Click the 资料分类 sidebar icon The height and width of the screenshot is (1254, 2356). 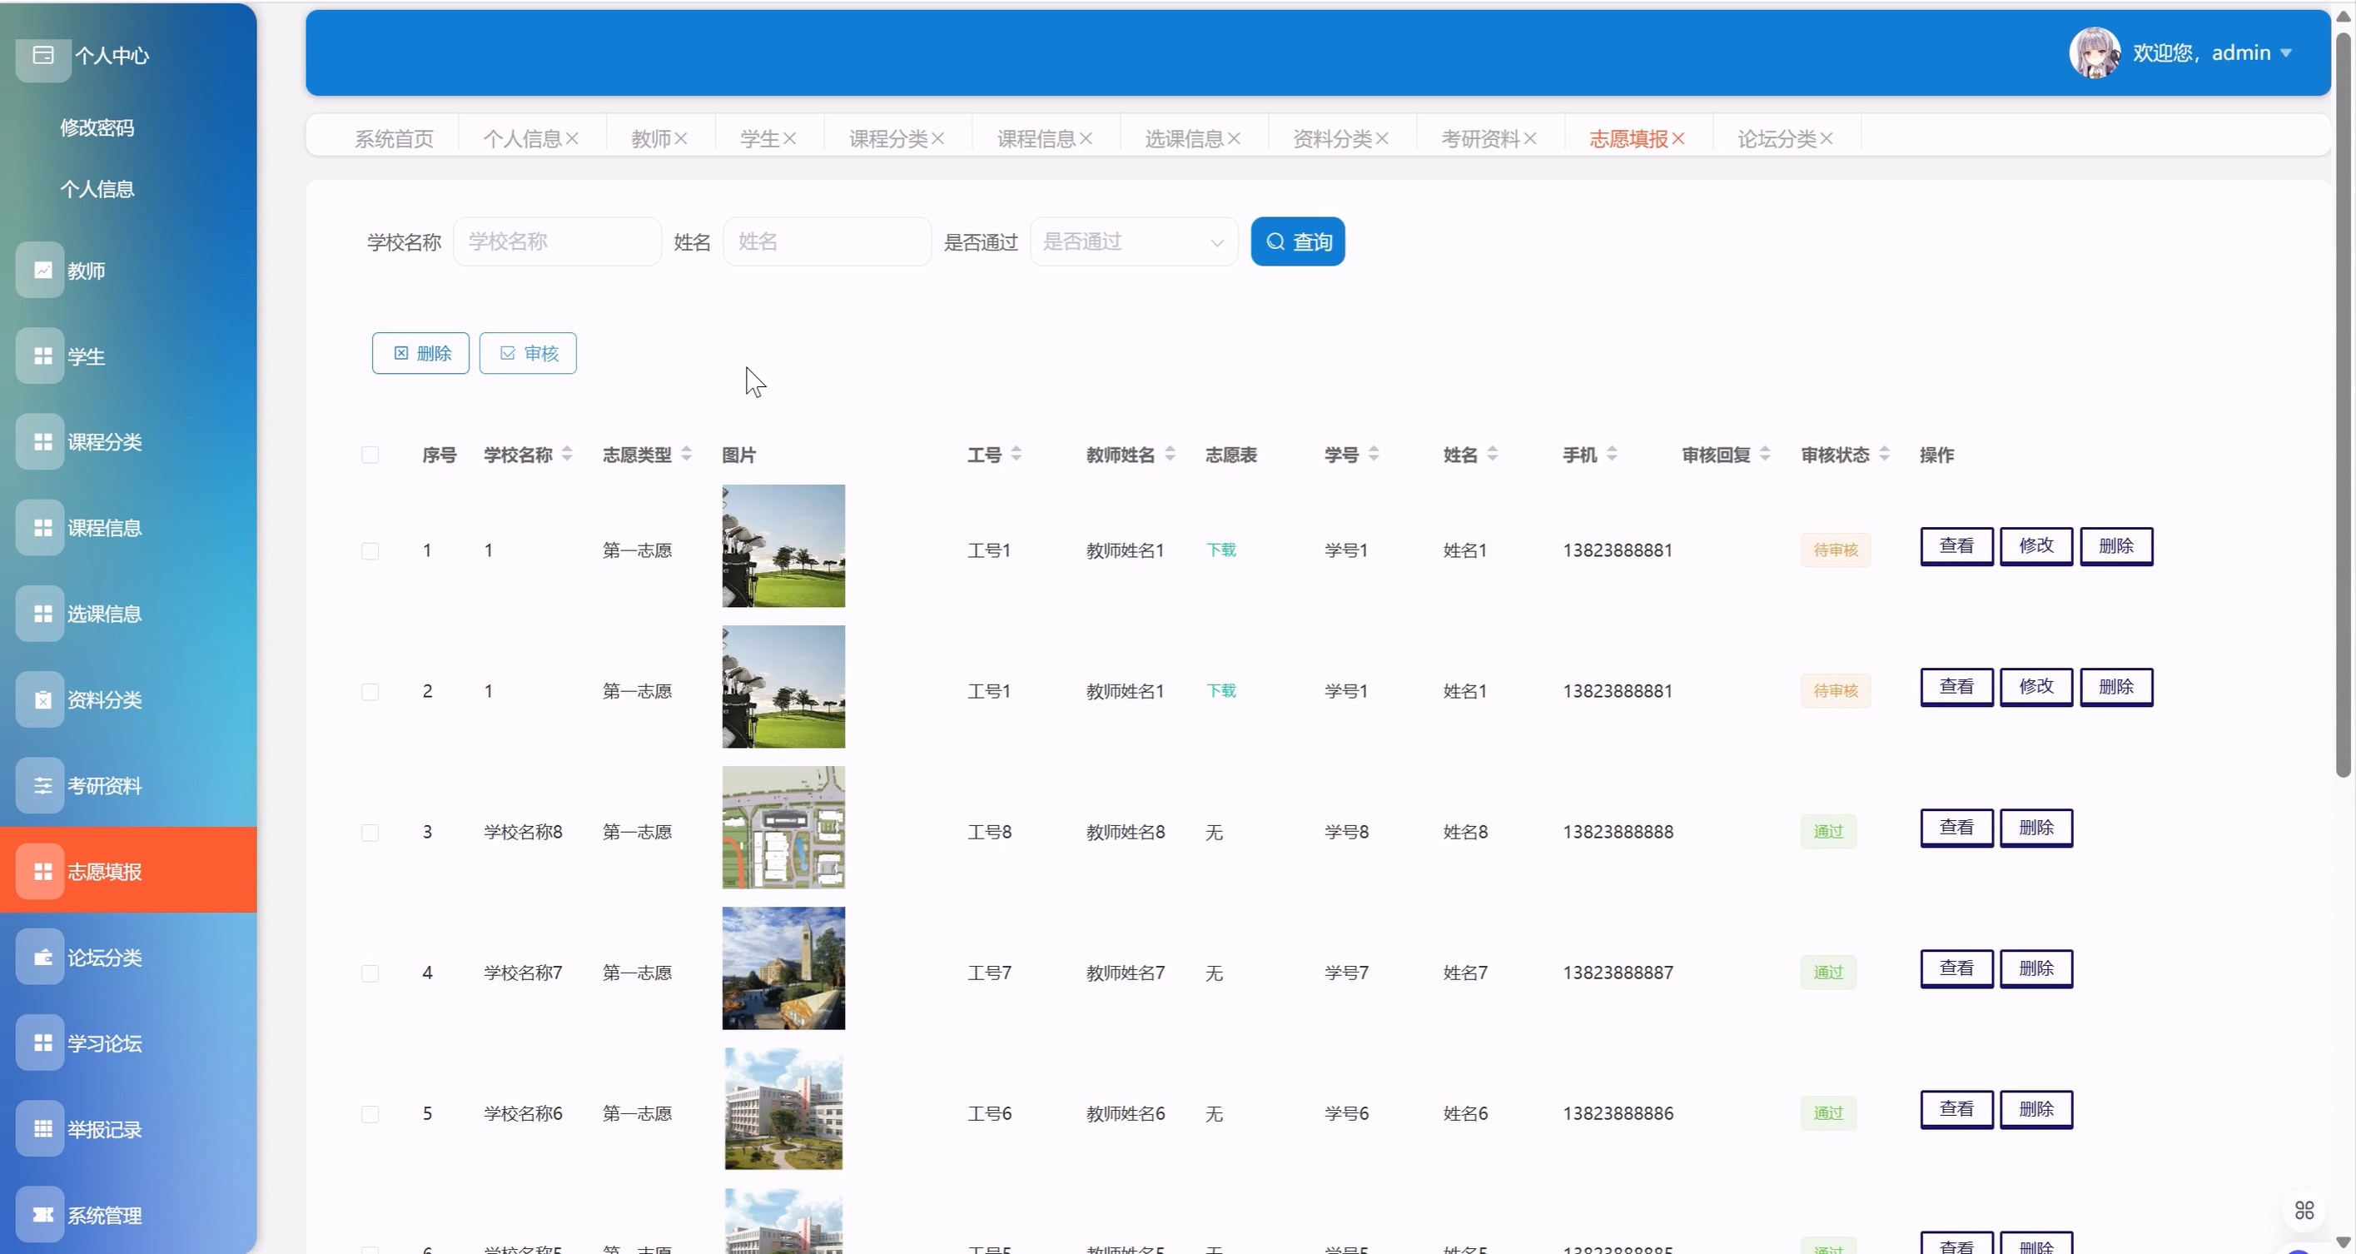[x=42, y=699]
